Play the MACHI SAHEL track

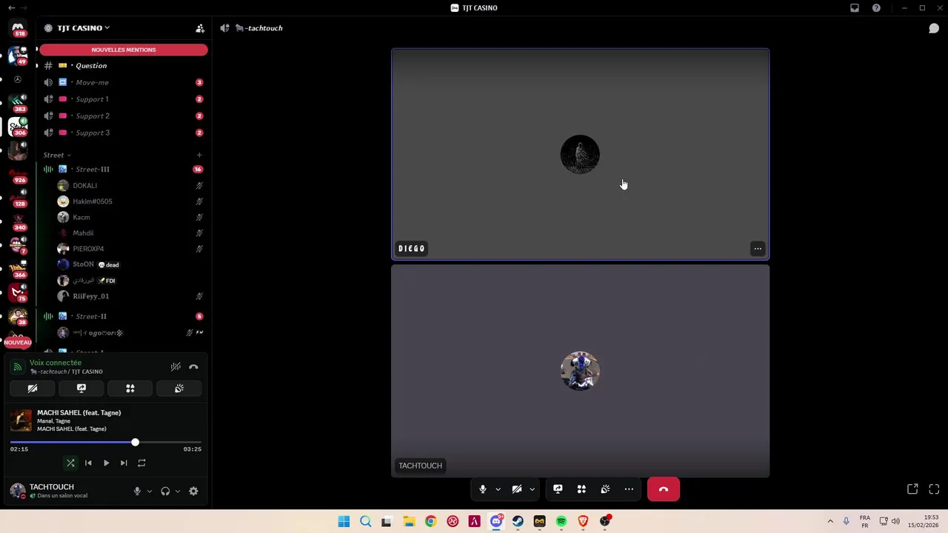click(106, 463)
